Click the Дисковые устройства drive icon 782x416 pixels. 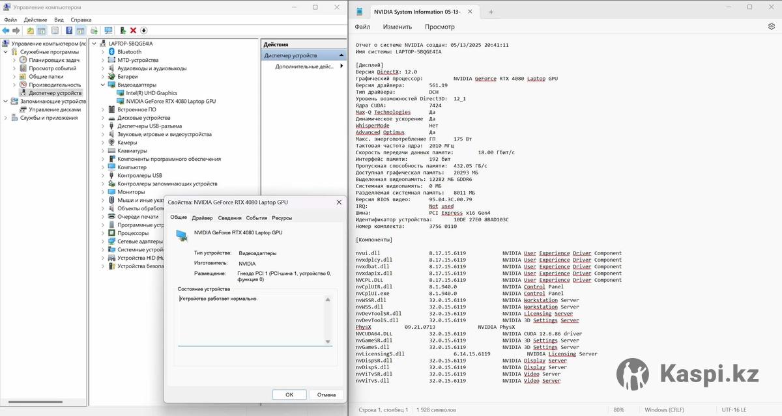111,118
